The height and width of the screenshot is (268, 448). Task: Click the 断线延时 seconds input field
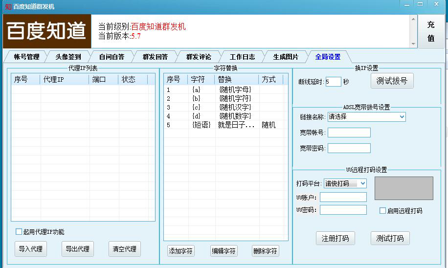coord(333,82)
